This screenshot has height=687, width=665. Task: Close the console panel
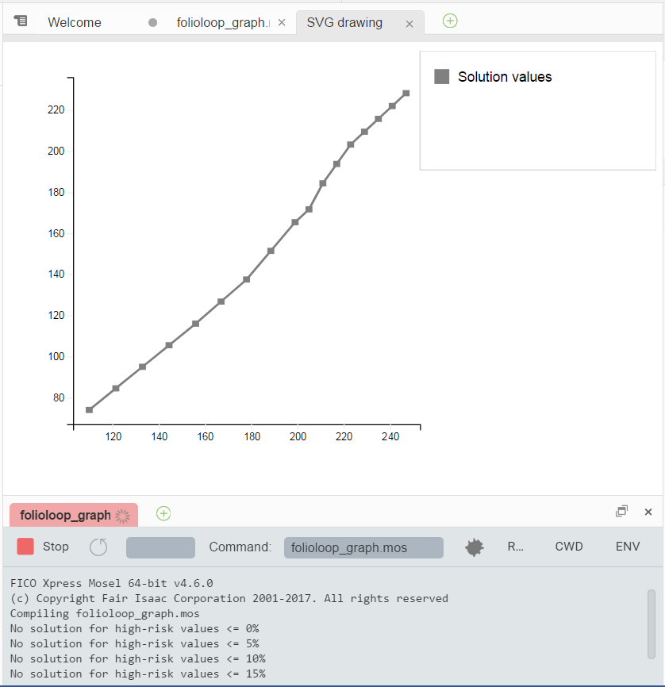tap(648, 512)
